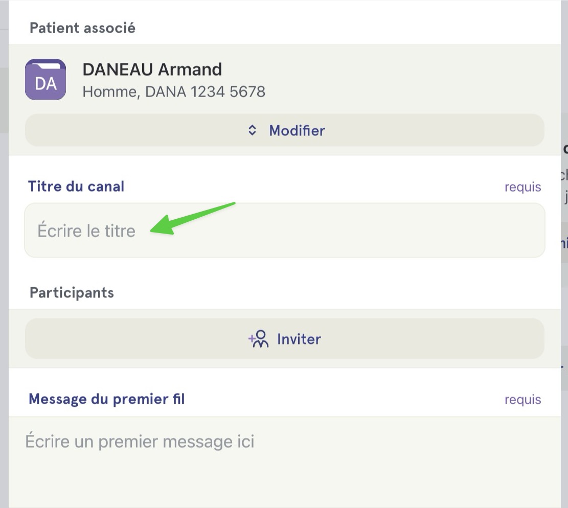The image size is (568, 508).
Task: Click the Inviter text label
Action: (299, 339)
